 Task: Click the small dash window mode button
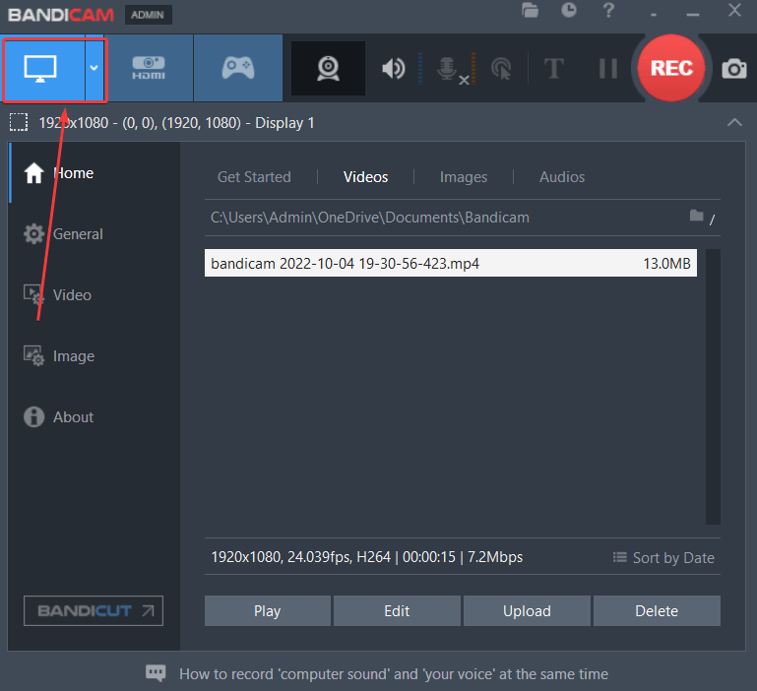click(654, 15)
